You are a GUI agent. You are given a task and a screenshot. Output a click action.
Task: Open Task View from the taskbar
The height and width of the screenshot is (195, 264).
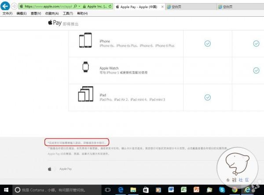[107, 190]
